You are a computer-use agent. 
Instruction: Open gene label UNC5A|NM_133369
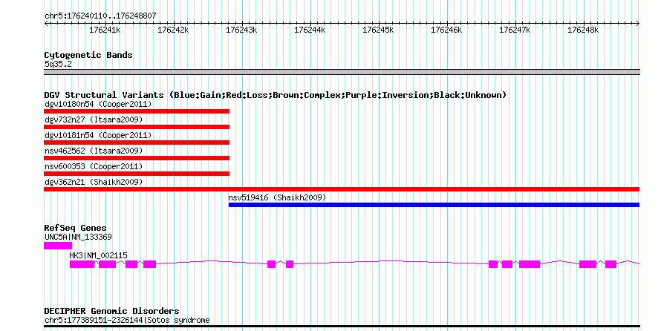[x=79, y=237]
